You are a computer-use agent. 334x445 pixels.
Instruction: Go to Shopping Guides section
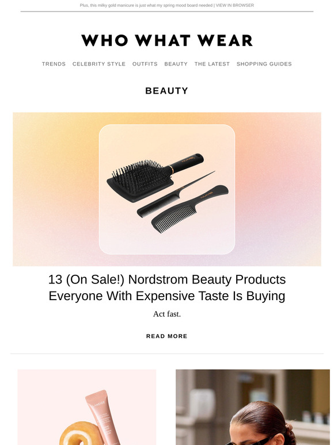coord(264,64)
